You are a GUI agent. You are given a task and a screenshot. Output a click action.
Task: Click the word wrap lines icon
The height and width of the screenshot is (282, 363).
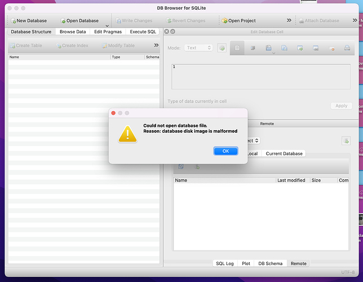click(x=253, y=48)
